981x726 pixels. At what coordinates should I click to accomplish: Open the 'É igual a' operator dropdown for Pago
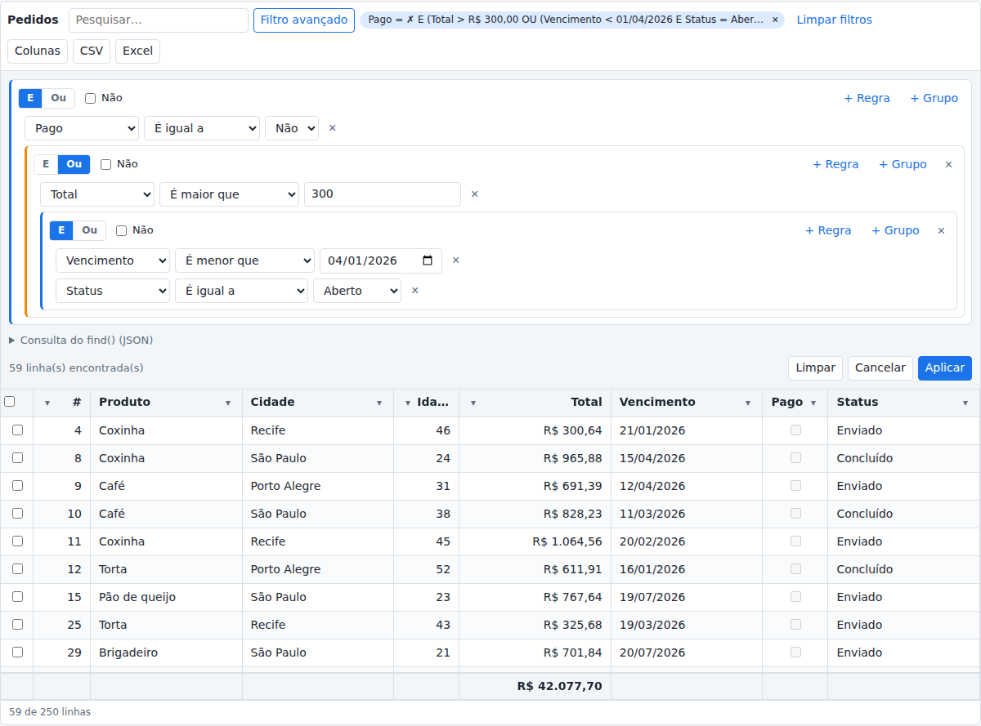[x=202, y=128]
